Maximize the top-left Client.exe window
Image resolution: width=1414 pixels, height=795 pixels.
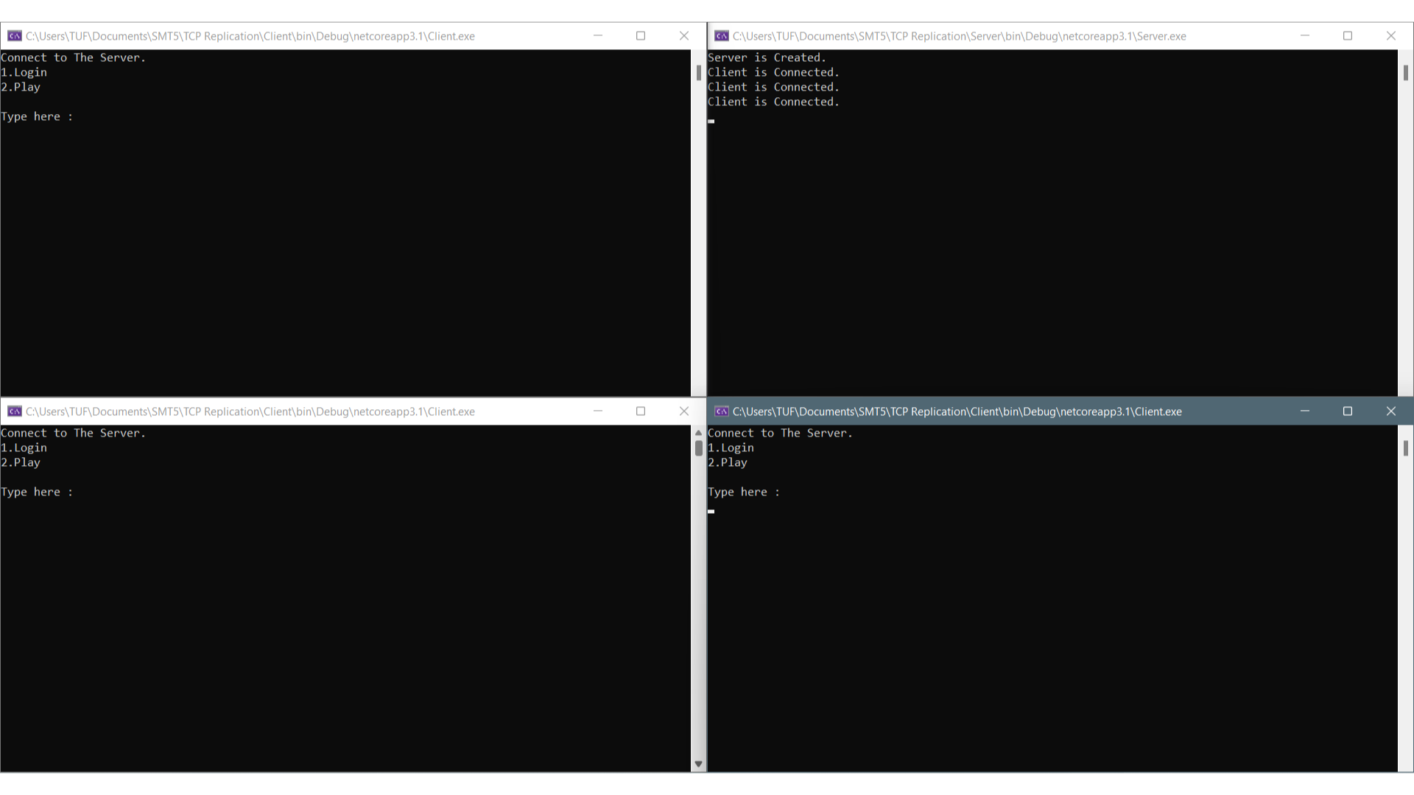click(640, 36)
